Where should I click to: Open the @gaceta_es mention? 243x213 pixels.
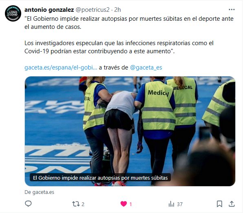[x=146, y=67]
